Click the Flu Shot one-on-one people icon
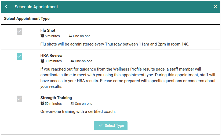The width and height of the screenshot is (222, 136). coord(70,36)
